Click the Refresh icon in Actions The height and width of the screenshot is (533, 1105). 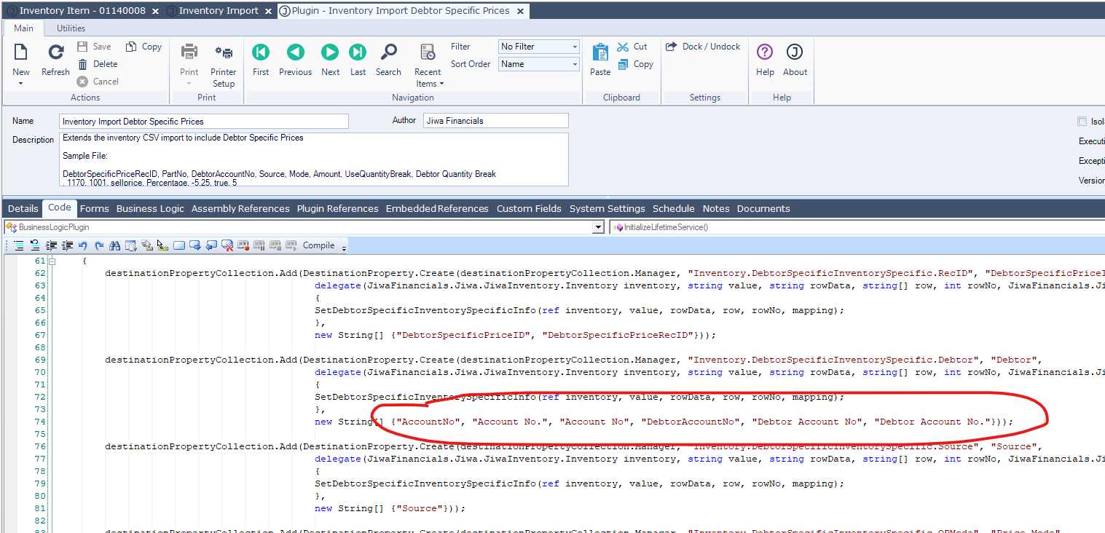pos(55,53)
